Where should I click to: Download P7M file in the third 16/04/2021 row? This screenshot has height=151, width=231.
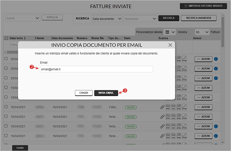[x=184, y=126]
